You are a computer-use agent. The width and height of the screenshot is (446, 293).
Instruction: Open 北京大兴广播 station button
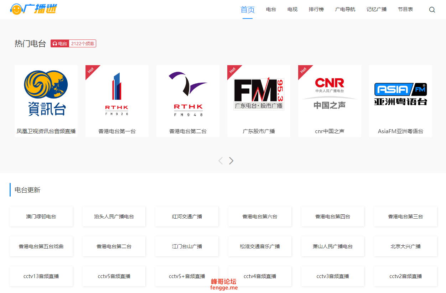(405, 246)
